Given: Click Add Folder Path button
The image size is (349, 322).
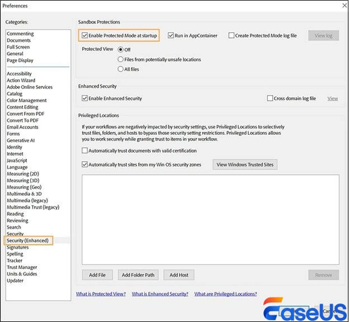Looking at the screenshot, I should (138, 275).
